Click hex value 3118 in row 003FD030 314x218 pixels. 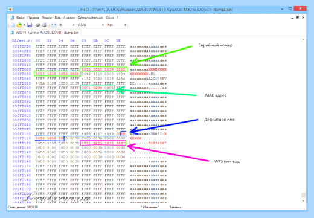pos(97,74)
